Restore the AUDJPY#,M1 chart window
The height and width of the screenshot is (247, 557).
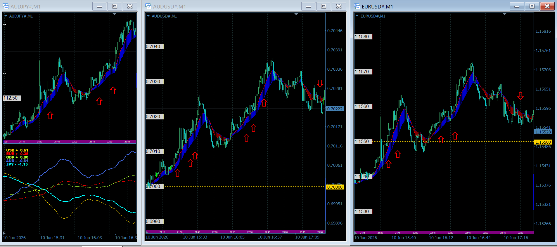coord(115,6)
